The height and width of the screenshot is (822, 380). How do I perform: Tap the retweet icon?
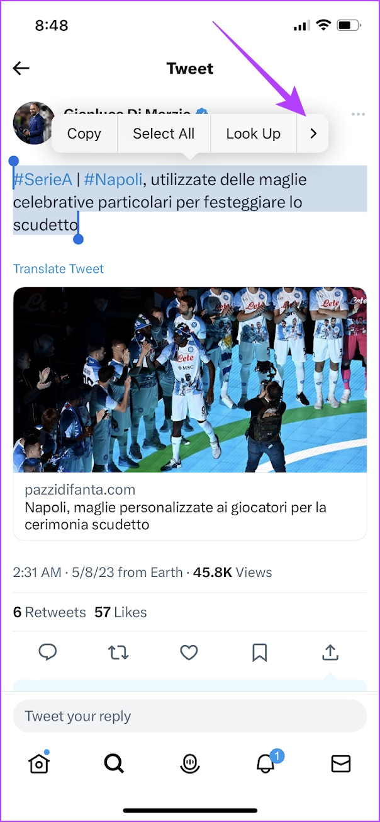pyautogui.click(x=118, y=653)
